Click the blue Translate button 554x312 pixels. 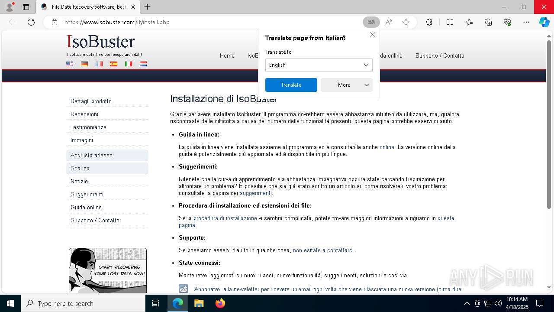(x=291, y=85)
